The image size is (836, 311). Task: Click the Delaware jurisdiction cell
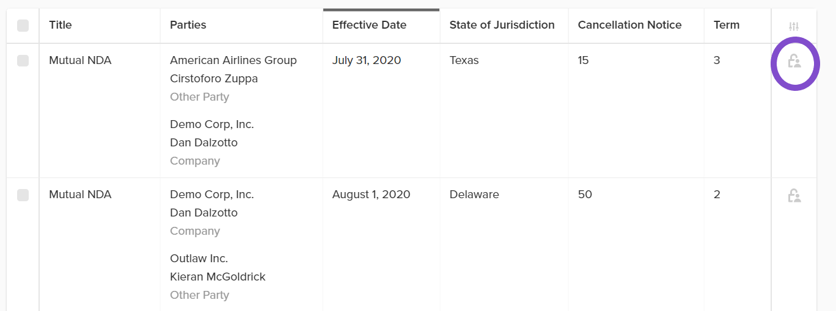pyautogui.click(x=474, y=195)
